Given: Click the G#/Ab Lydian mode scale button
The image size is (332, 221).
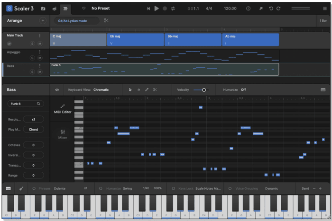Looking at the screenshot, I should (76, 21).
